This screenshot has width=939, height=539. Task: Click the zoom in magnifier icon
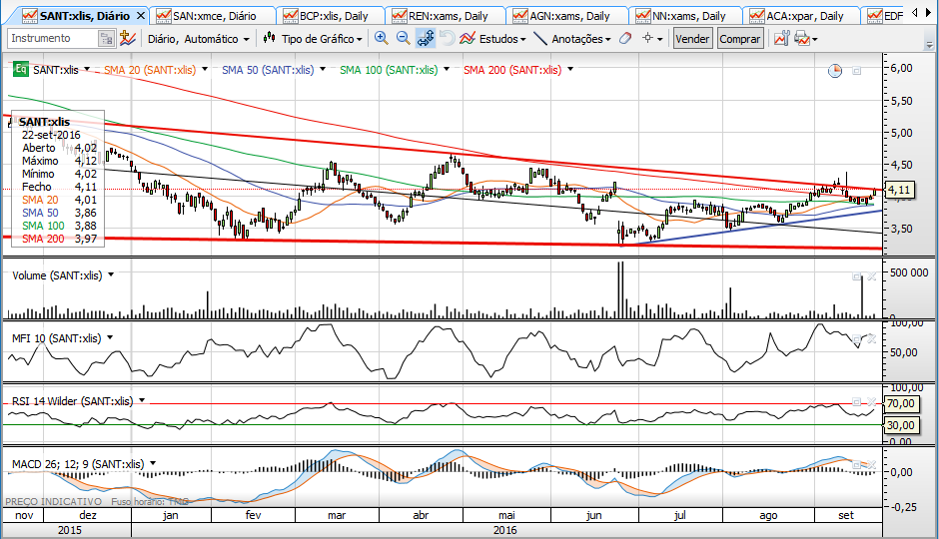[381, 38]
